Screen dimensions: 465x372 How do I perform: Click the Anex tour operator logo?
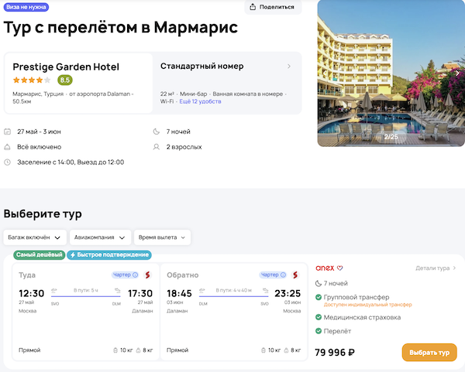pyautogui.click(x=325, y=268)
